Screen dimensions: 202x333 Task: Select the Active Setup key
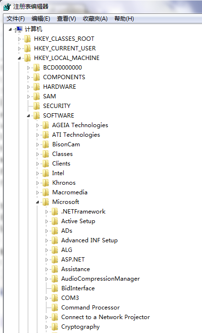click(x=78, y=221)
